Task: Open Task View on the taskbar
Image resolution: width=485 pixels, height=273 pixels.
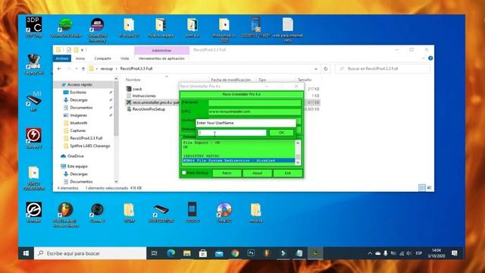Action: click(x=154, y=253)
